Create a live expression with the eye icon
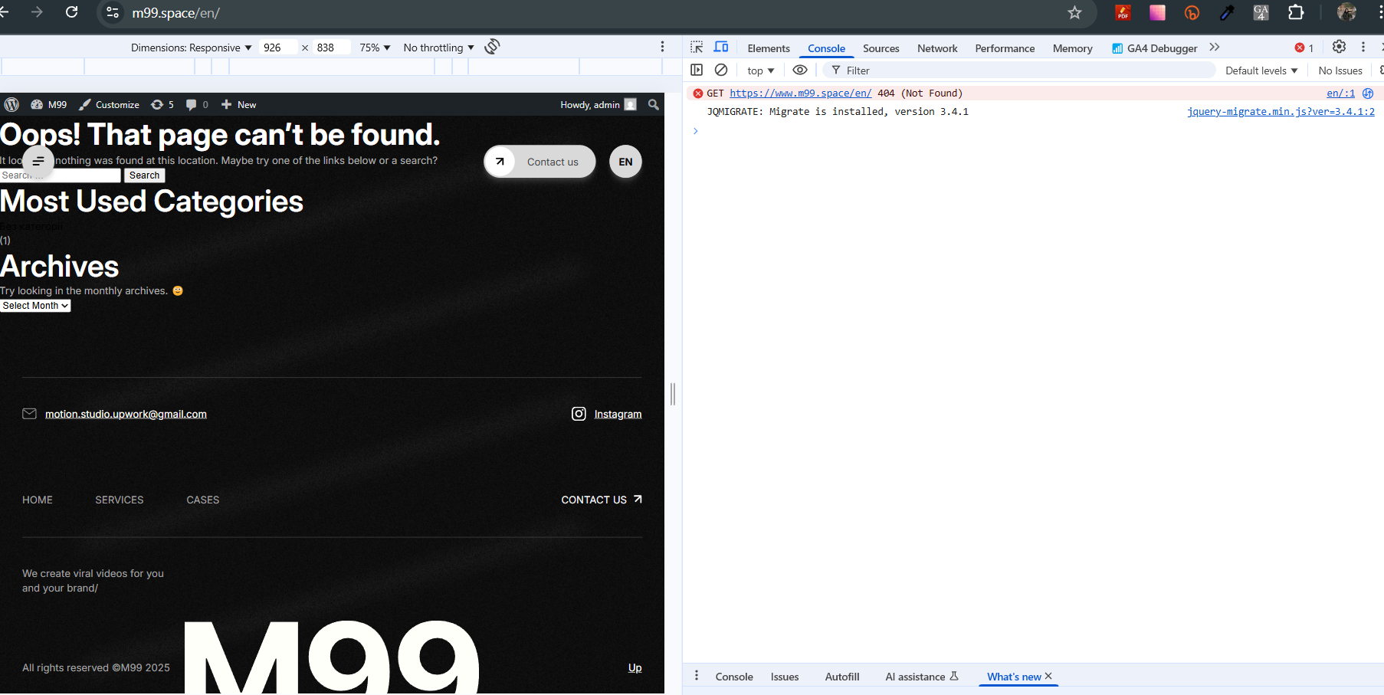The width and height of the screenshot is (1384, 695). (x=800, y=70)
